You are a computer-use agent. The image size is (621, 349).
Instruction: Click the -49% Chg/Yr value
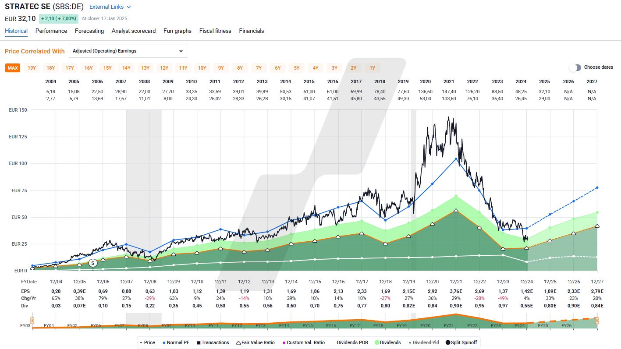504,298
